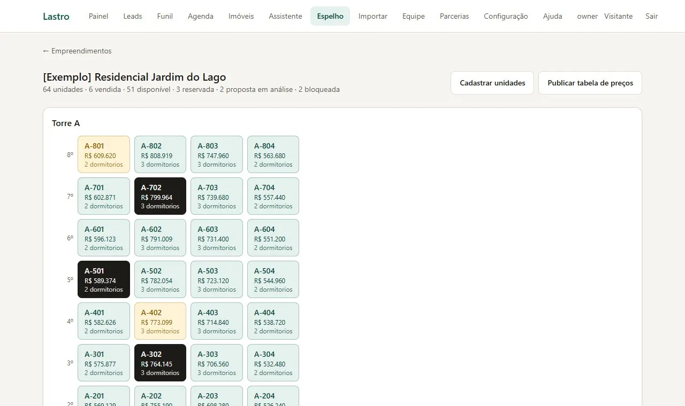Select unit A-803
This screenshot has width=685, height=406.
[217, 154]
